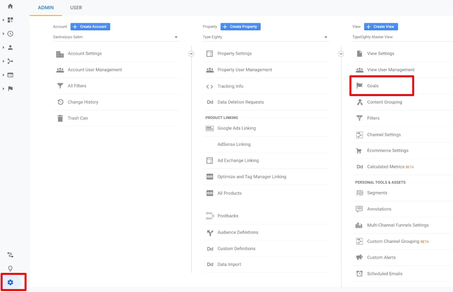Click the Change History clock icon

click(x=60, y=102)
